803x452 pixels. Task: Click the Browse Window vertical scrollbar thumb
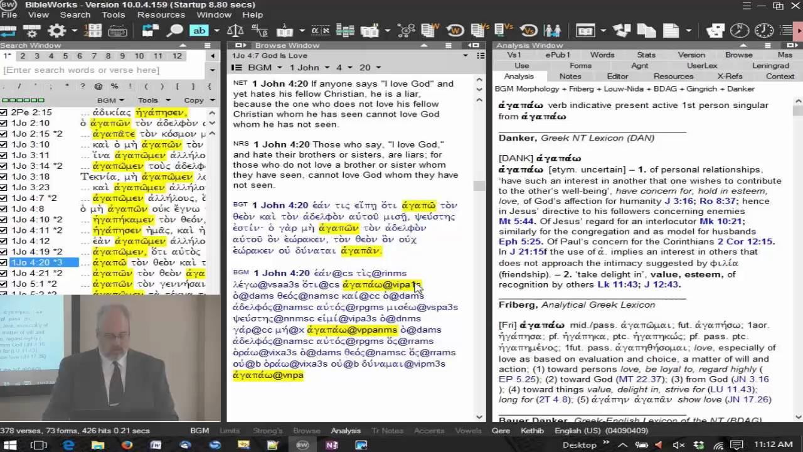tap(479, 186)
